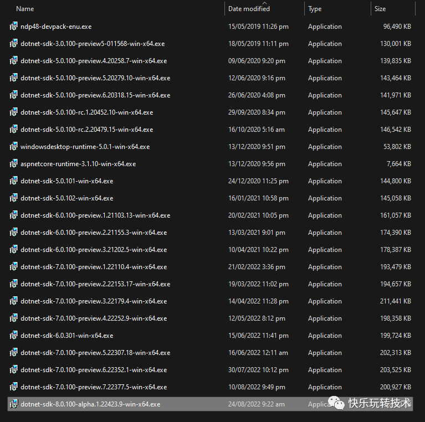Click date 15/05/2019 11:26 pm

pos(258,27)
